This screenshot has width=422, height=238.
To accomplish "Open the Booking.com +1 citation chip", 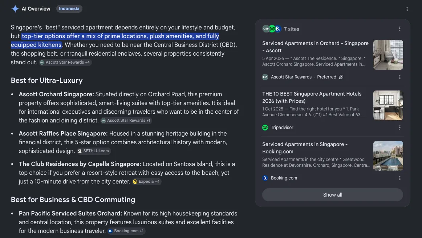I will coord(126,231).
